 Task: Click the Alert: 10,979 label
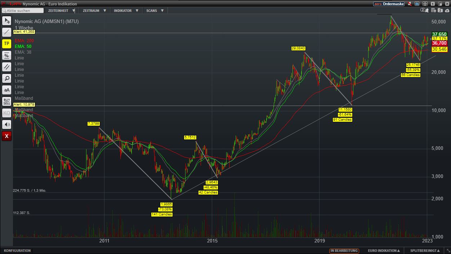click(24, 104)
